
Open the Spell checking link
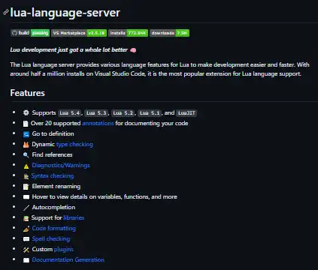coord(51,238)
